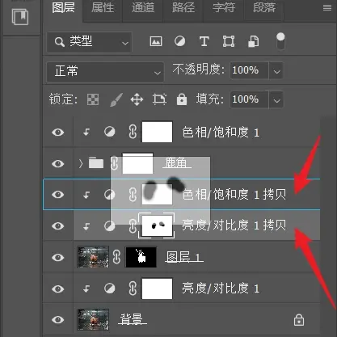Viewport: 337px width, 337px height.
Task: Hide the 亮度/对比度 1 拷贝 layer
Action: coord(58,225)
